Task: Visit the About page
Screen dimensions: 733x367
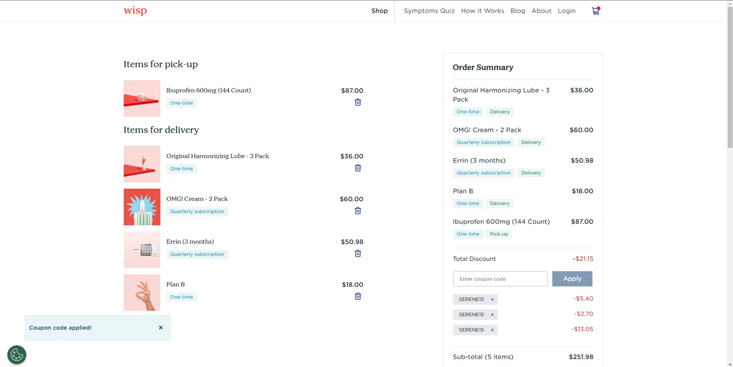Action: [x=541, y=11]
